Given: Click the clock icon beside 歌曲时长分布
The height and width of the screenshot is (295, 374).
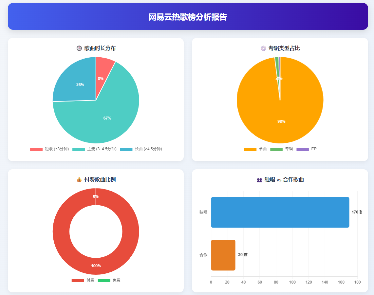Looking at the screenshot, I should [79, 48].
